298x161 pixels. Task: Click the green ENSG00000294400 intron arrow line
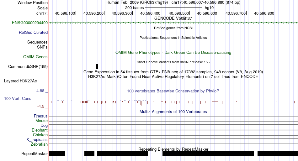173,23
